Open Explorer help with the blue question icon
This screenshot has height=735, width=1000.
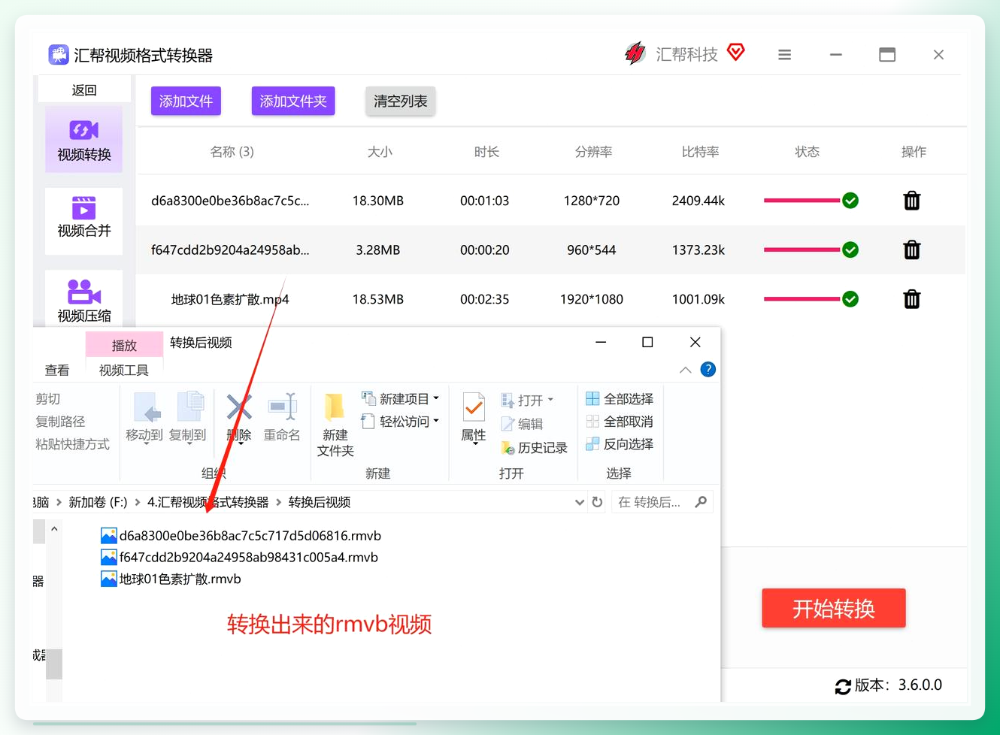708,370
